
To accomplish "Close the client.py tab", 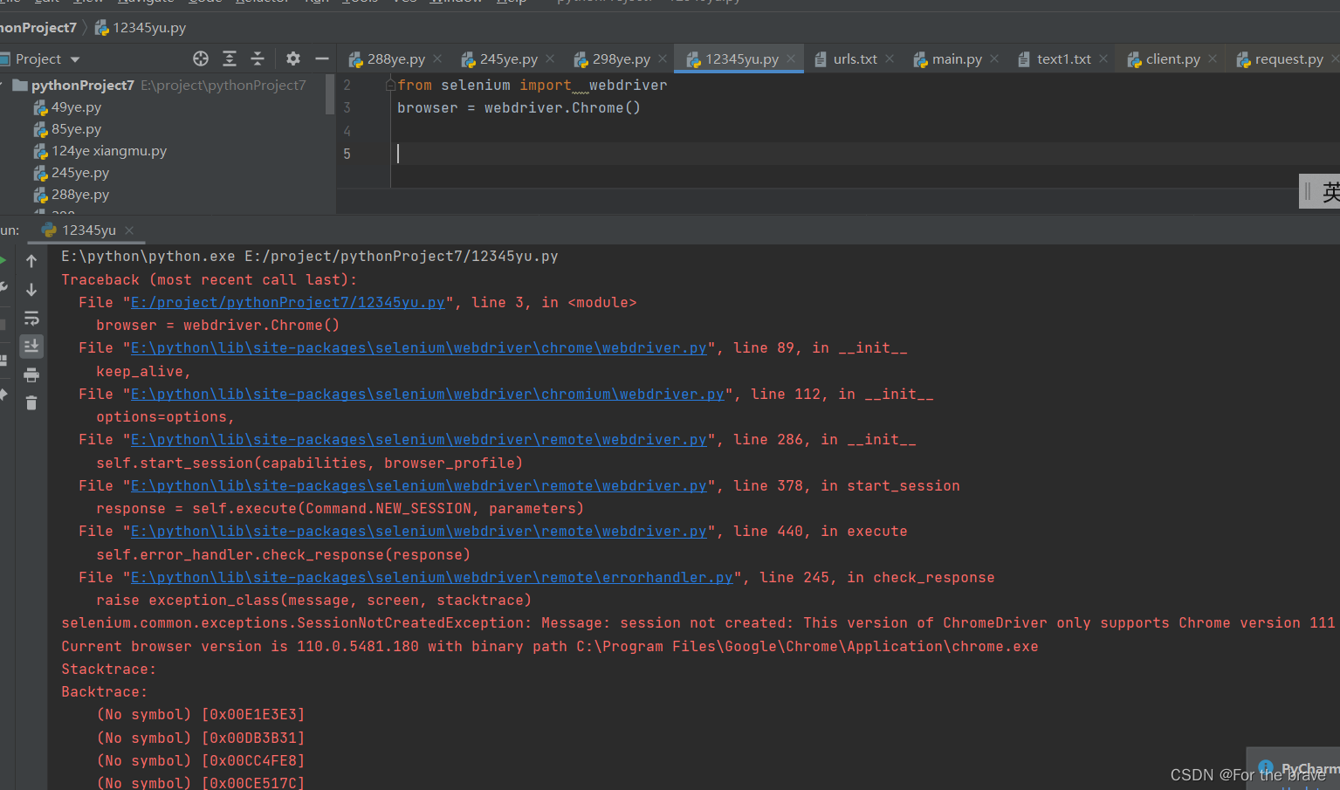I will point(1213,58).
